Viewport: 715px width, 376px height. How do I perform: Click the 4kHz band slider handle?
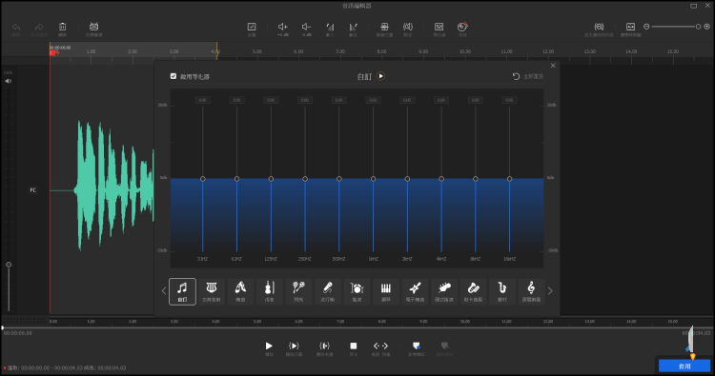coord(441,179)
